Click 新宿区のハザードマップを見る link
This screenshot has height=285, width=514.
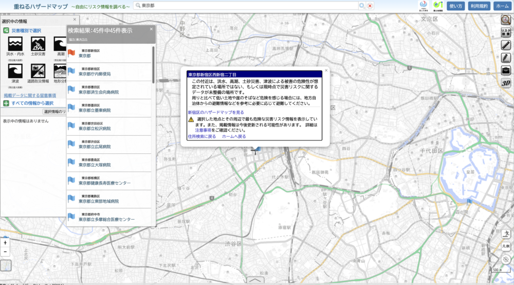(x=216, y=112)
